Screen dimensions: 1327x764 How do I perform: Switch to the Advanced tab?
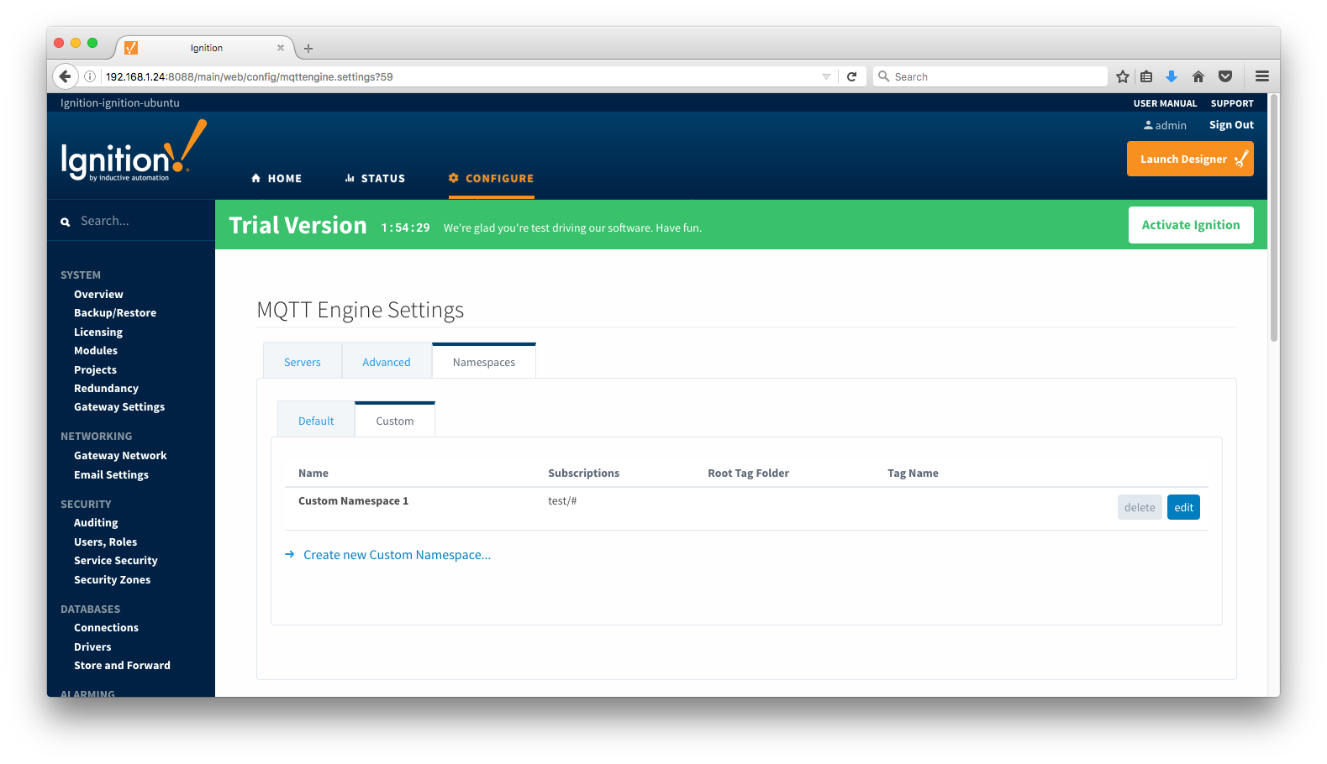[387, 362]
